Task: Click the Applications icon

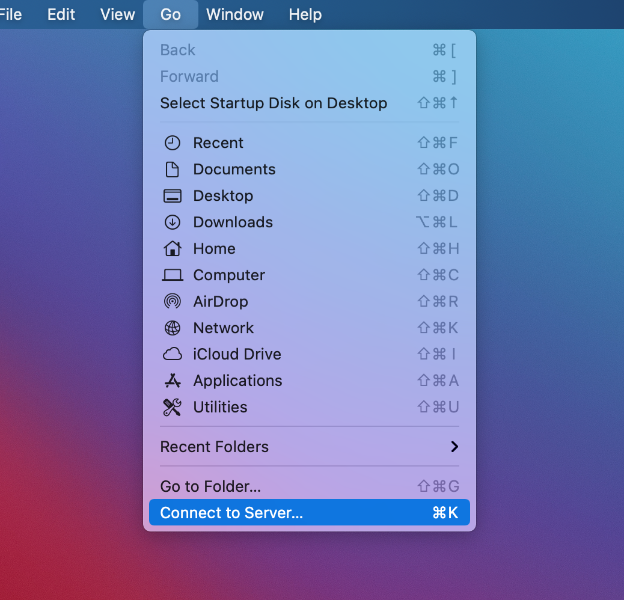Action: (173, 381)
